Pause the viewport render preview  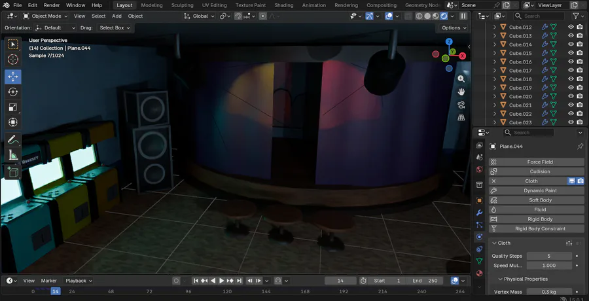tap(463, 16)
